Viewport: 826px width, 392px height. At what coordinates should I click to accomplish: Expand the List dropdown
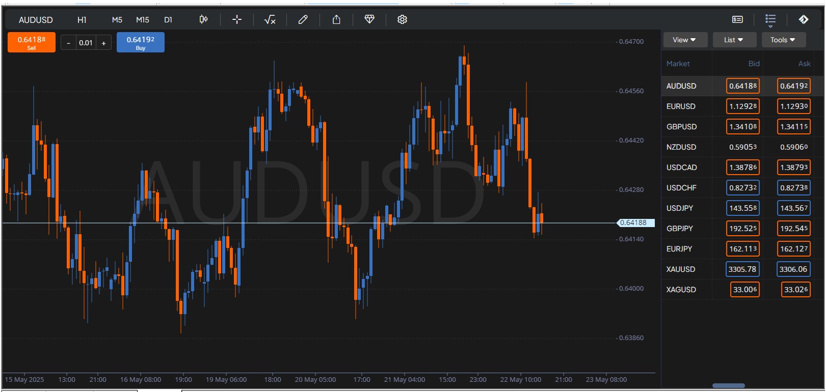734,40
